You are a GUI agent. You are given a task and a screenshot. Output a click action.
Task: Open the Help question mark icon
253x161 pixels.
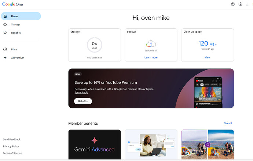(x=232, y=4)
